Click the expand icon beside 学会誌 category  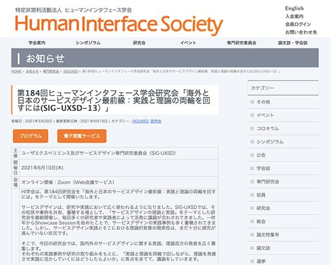click(252, 169)
